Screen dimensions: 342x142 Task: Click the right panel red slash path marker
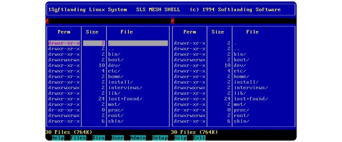[x=173, y=21]
